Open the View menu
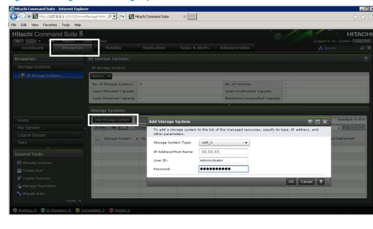The width and height of the screenshot is (373, 229). pos(35,25)
